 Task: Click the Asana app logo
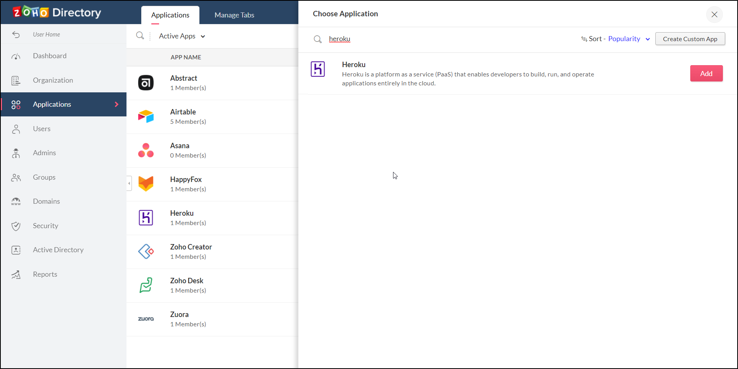tap(146, 150)
